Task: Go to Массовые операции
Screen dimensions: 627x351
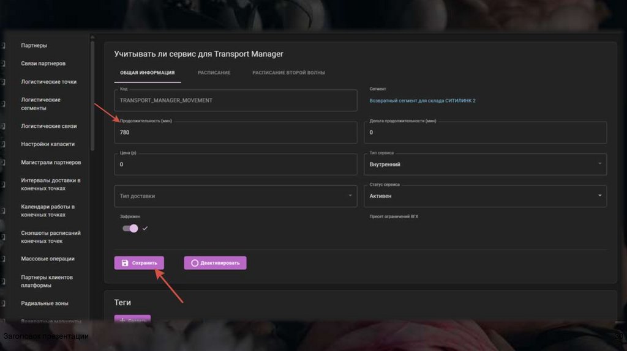Action: [x=48, y=259]
